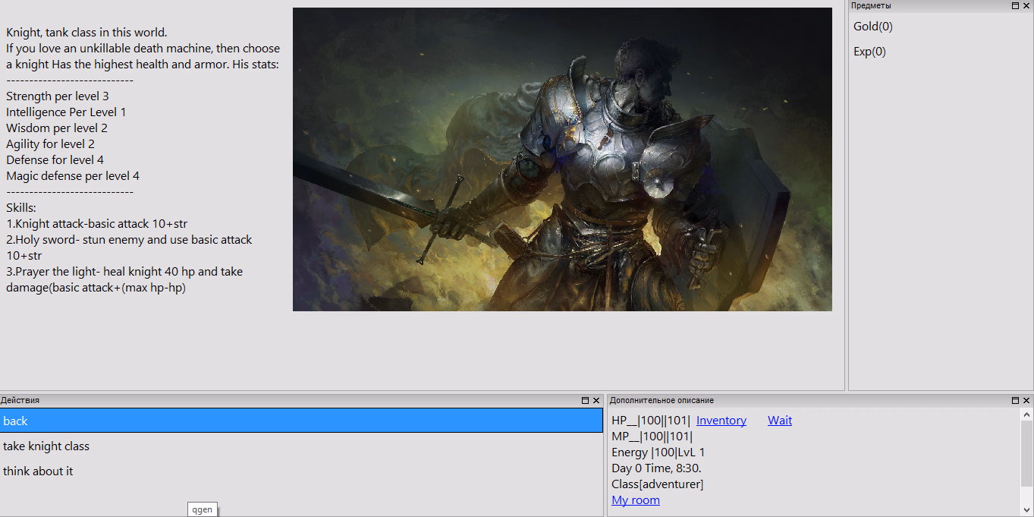The height and width of the screenshot is (517, 1034).
Task: Close the Предметы panel
Action: point(1026,5)
